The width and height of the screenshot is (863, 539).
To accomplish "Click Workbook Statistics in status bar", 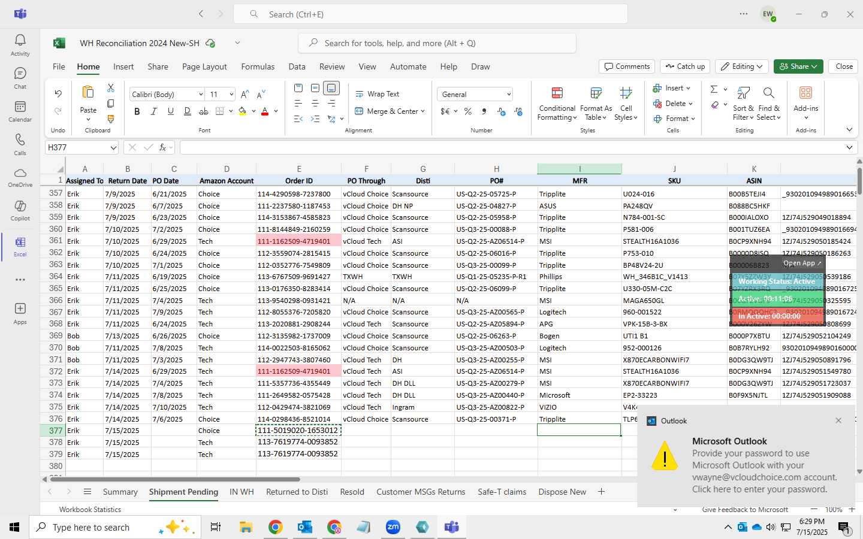I will (x=90, y=510).
